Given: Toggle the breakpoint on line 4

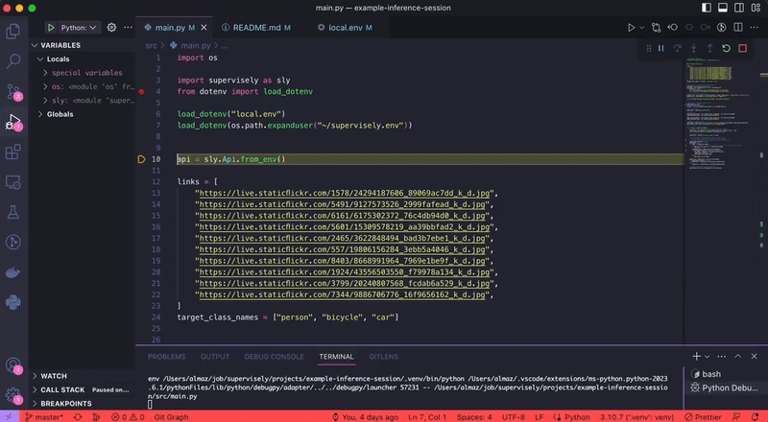Looking at the screenshot, I should tap(141, 91).
